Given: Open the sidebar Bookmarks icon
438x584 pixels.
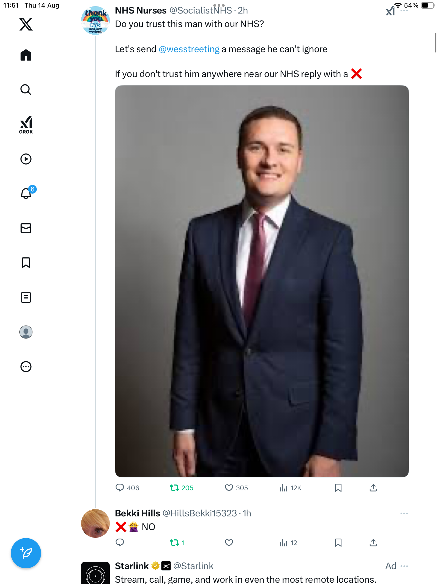Looking at the screenshot, I should tap(26, 263).
